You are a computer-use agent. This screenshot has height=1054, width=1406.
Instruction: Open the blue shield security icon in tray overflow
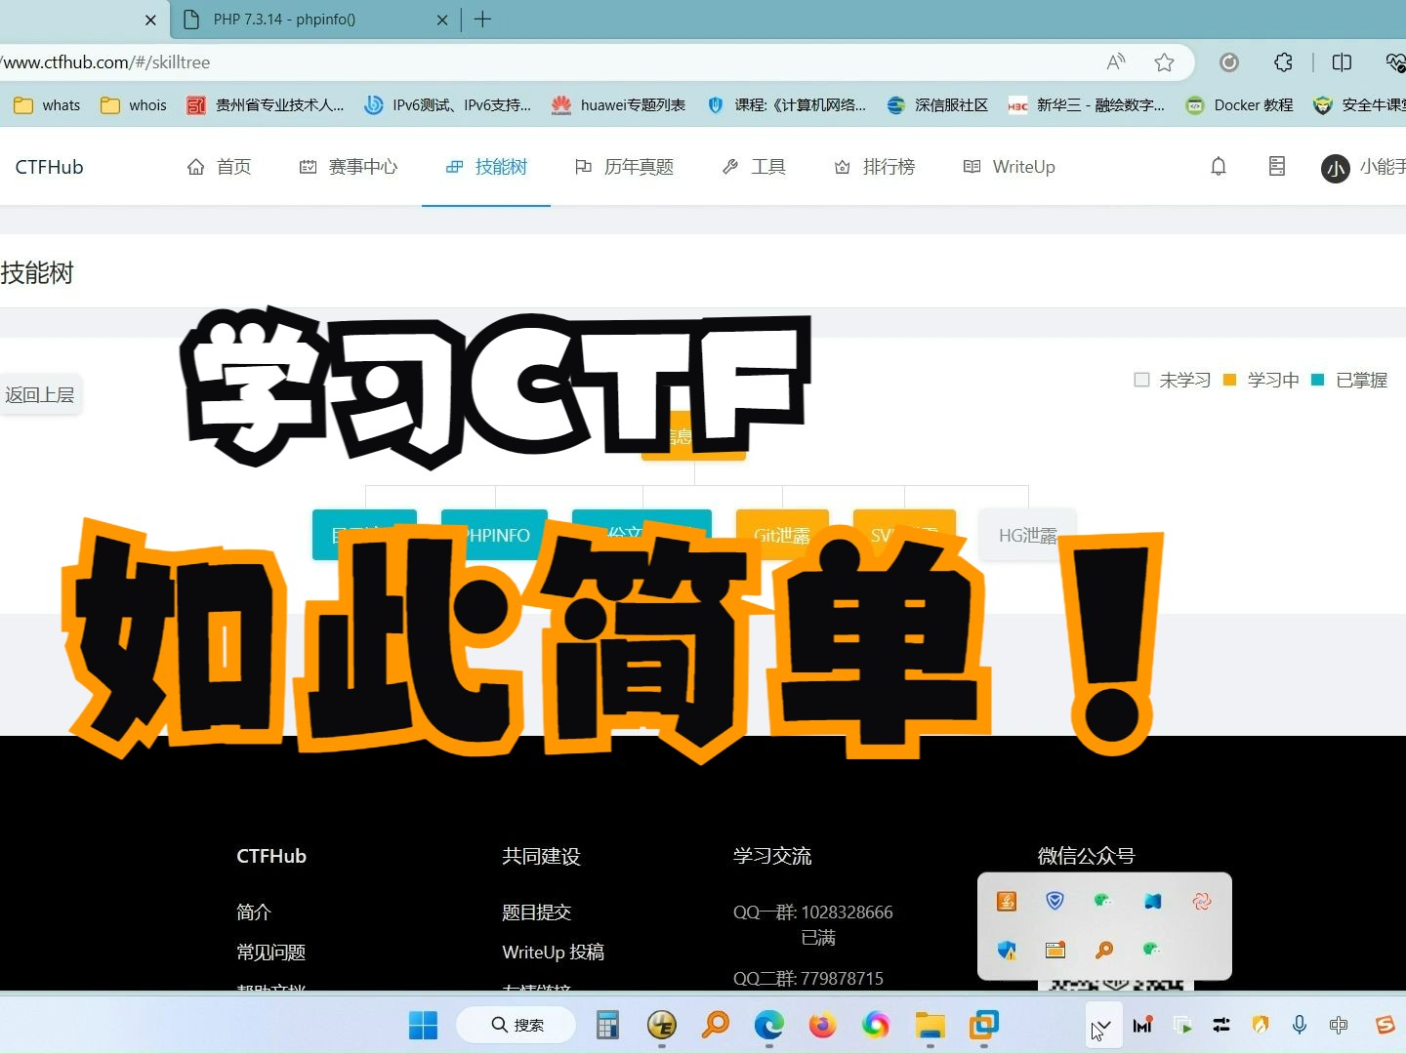click(x=1054, y=902)
